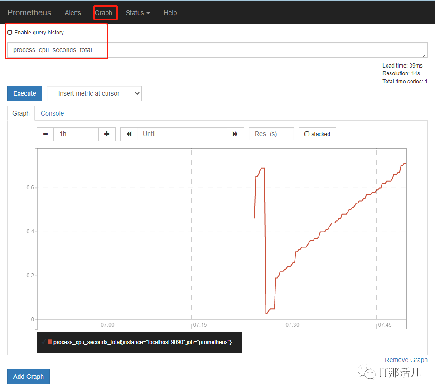Click the 07:30 x-axis label
Image resolution: width=435 pixels, height=392 pixels.
pos(292,324)
